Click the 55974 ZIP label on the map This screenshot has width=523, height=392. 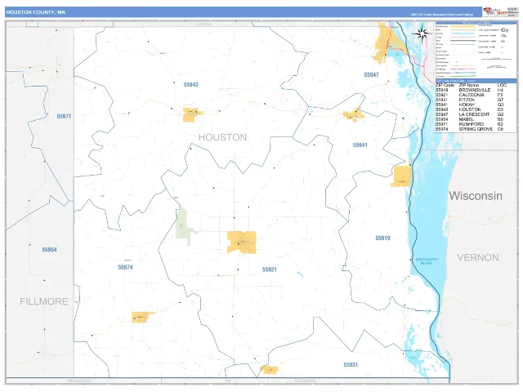[x=125, y=267]
